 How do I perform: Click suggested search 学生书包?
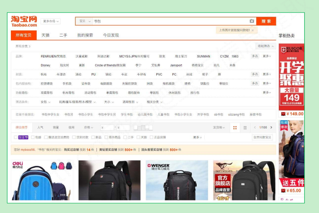click(127, 115)
